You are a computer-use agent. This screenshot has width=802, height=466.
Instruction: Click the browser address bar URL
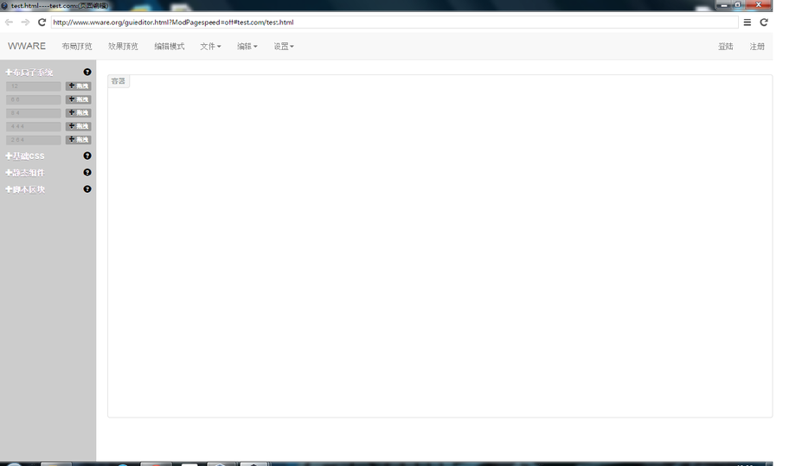click(x=395, y=22)
